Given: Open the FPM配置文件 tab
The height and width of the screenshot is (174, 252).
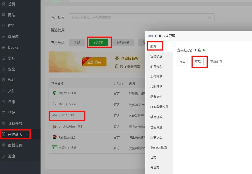Looking at the screenshot, I should (159, 107).
